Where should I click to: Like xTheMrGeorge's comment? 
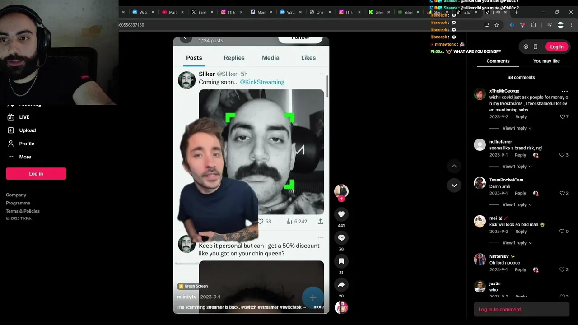563,117
